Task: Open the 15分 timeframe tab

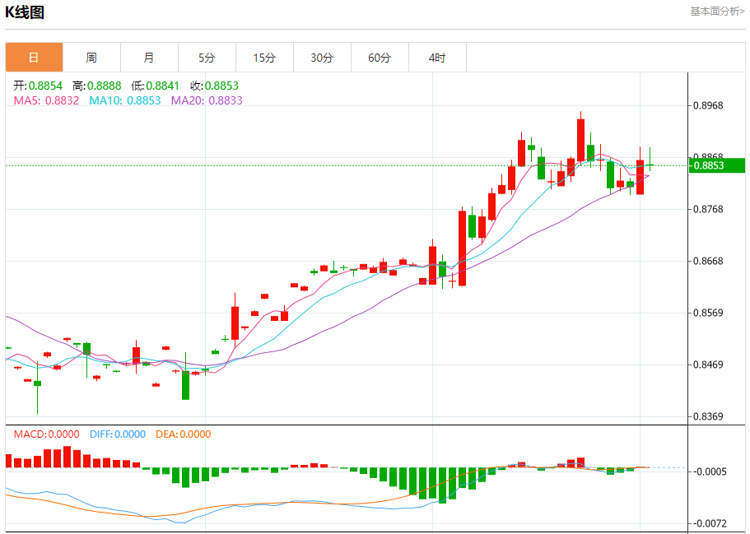Action: [264, 58]
